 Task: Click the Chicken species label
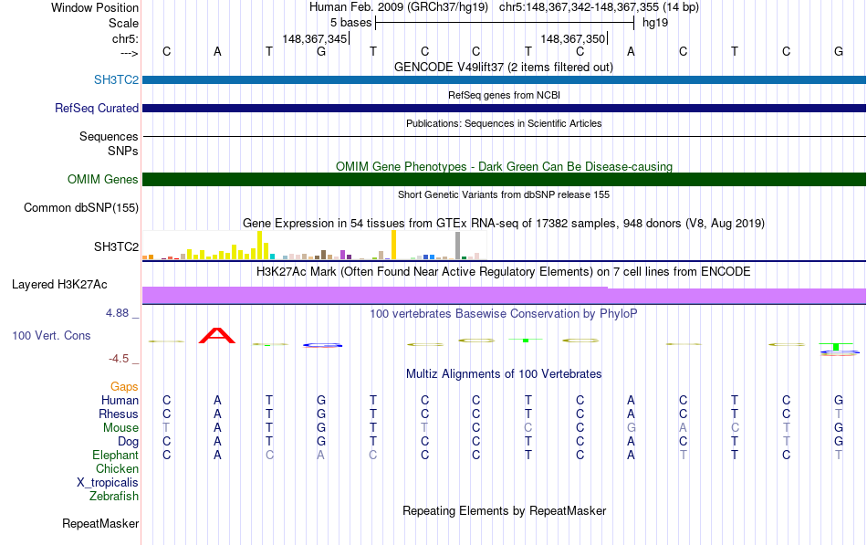[117, 468]
